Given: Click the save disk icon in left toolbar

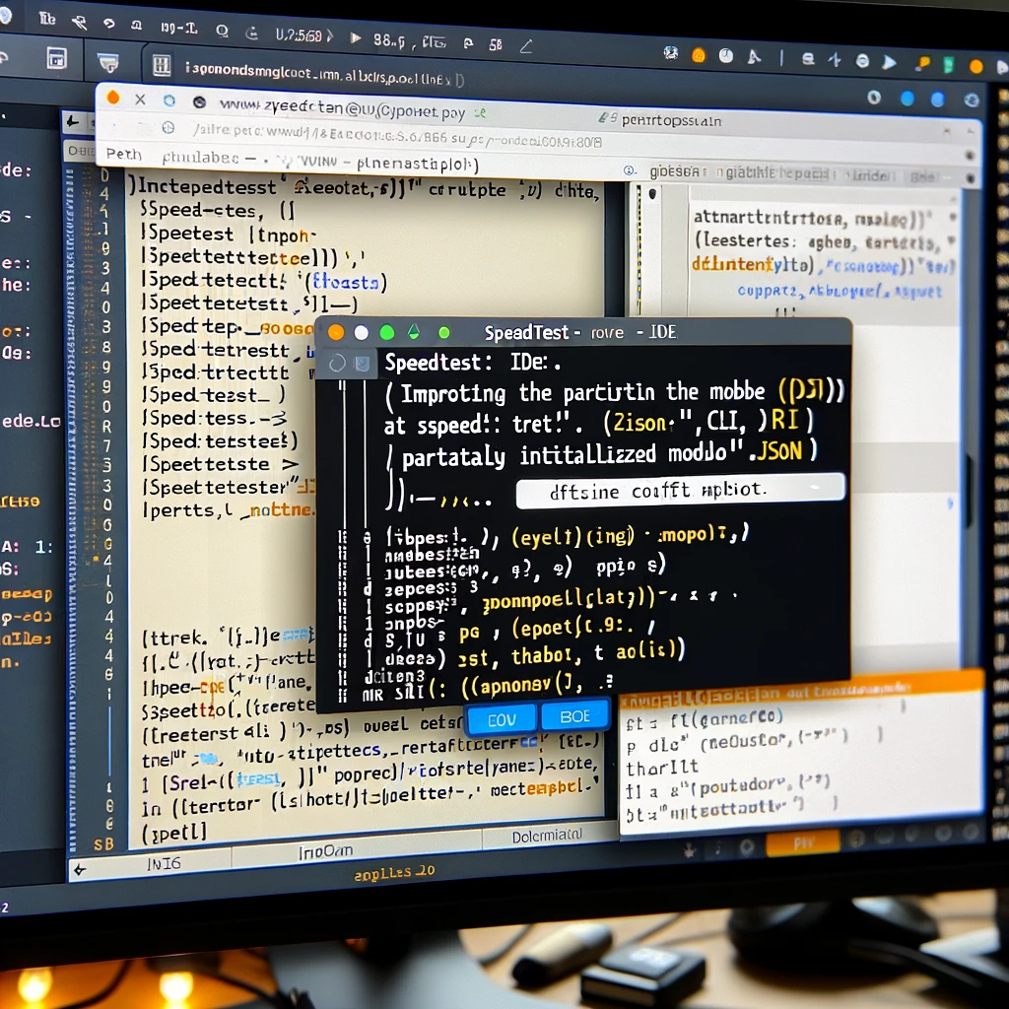Looking at the screenshot, I should click(57, 58).
